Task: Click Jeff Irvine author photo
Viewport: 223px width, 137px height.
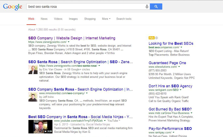Action: pos(33,97)
